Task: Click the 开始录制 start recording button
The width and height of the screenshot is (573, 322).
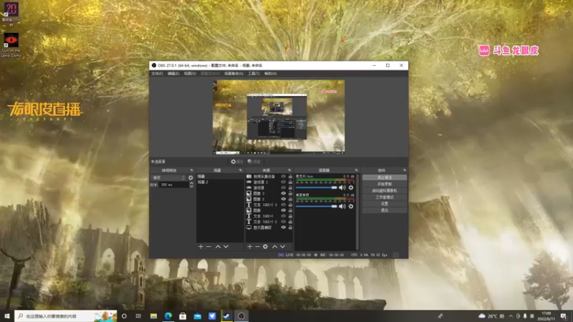Action: coord(385,184)
